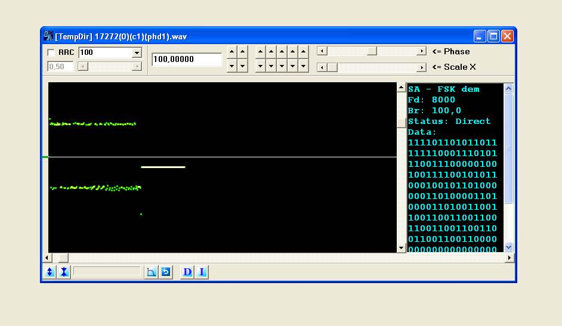This screenshot has height=326, width=562.
Task: Click the vertical compress arrows icon
Action: point(64,272)
